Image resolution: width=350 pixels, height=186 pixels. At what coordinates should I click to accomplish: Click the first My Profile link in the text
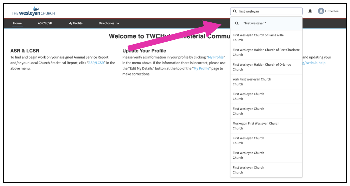(x=216, y=57)
